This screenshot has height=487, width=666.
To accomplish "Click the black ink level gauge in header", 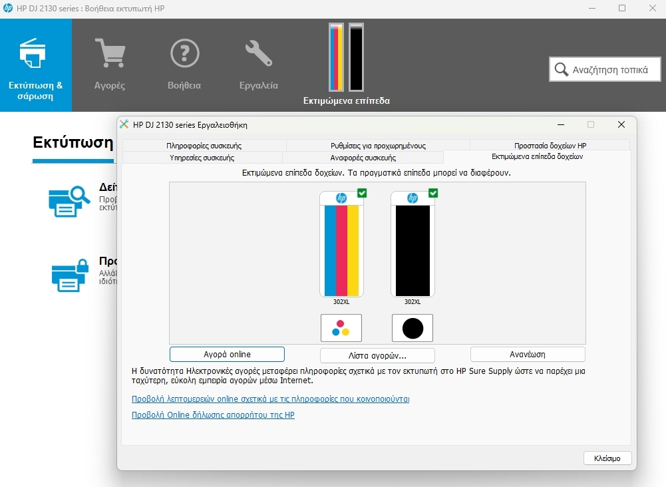I will point(356,57).
